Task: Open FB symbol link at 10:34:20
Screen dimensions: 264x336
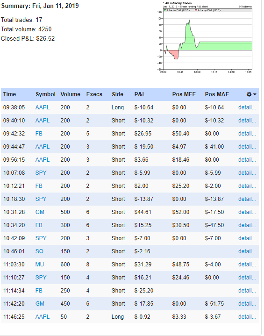Action: point(39,225)
